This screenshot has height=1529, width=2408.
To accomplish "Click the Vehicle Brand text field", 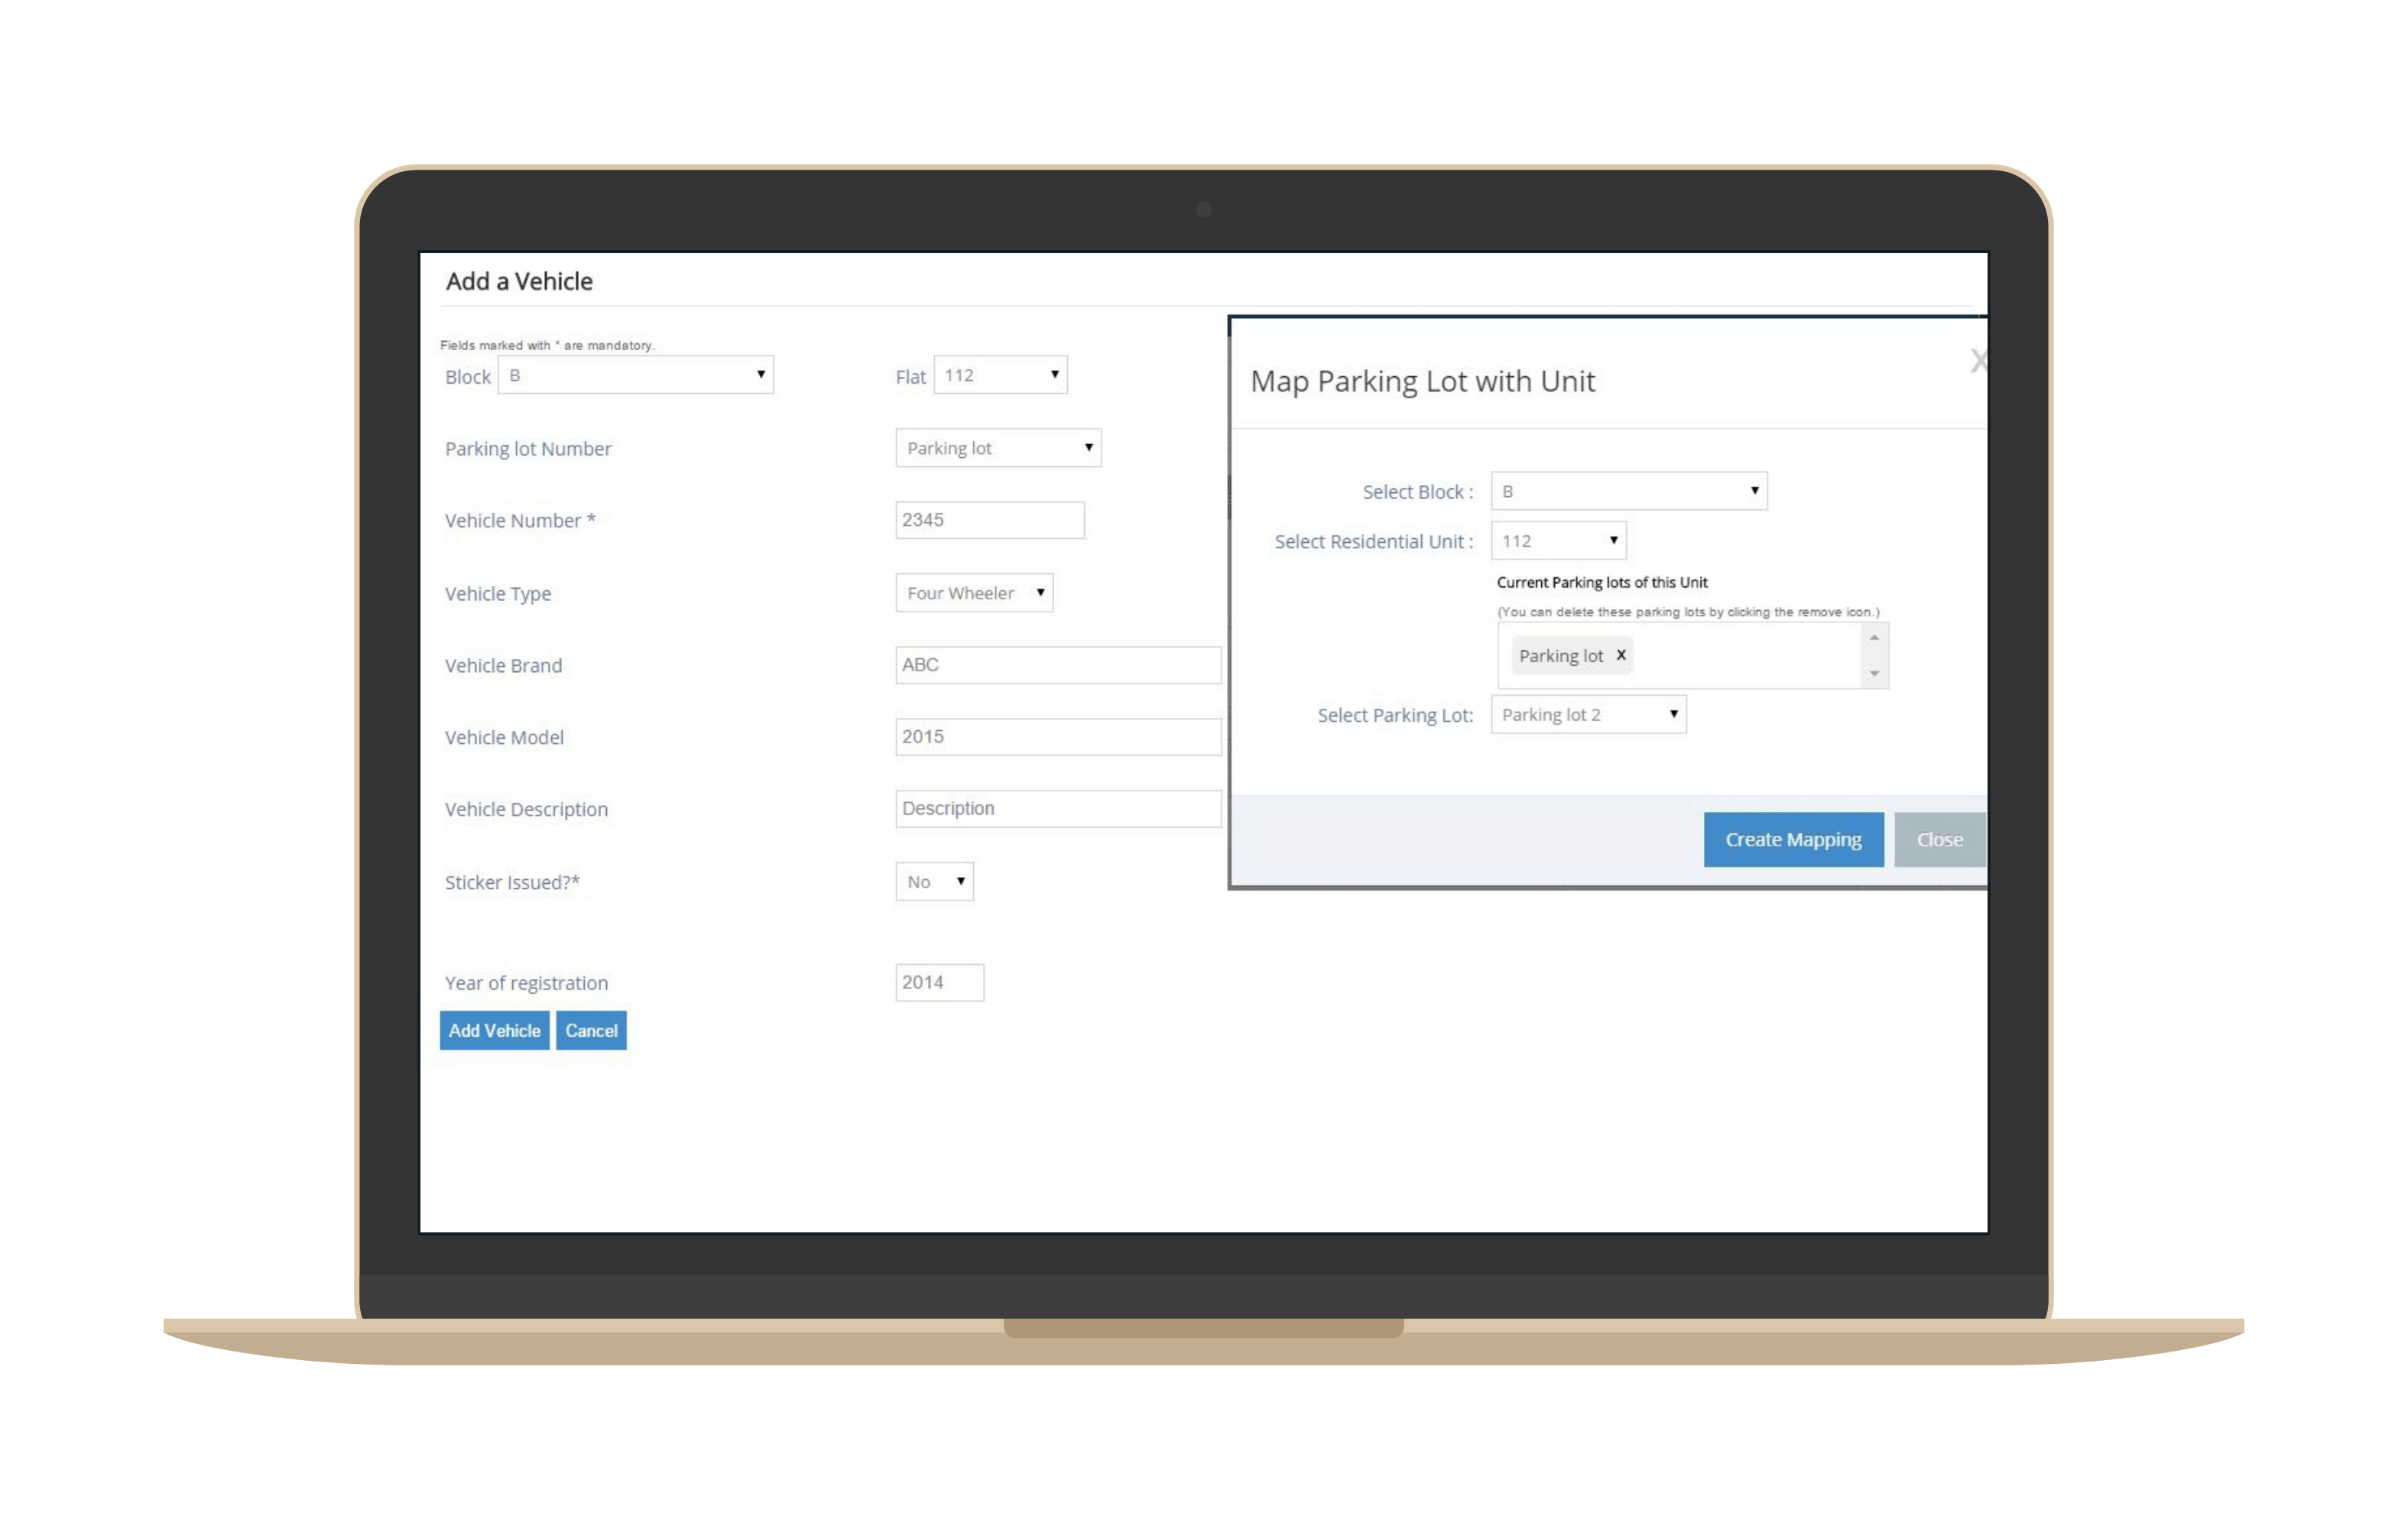I will [1057, 665].
